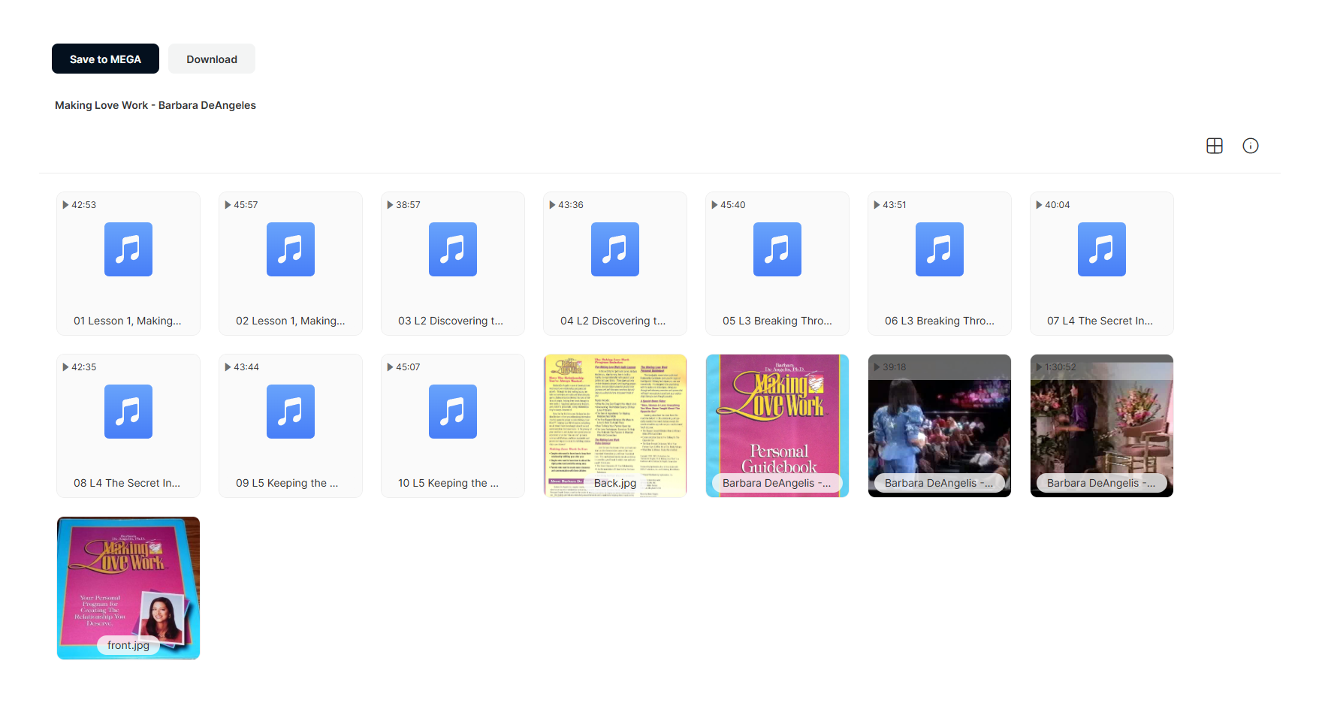
Task: Open the front.jpg thumbnail
Action: click(128, 588)
